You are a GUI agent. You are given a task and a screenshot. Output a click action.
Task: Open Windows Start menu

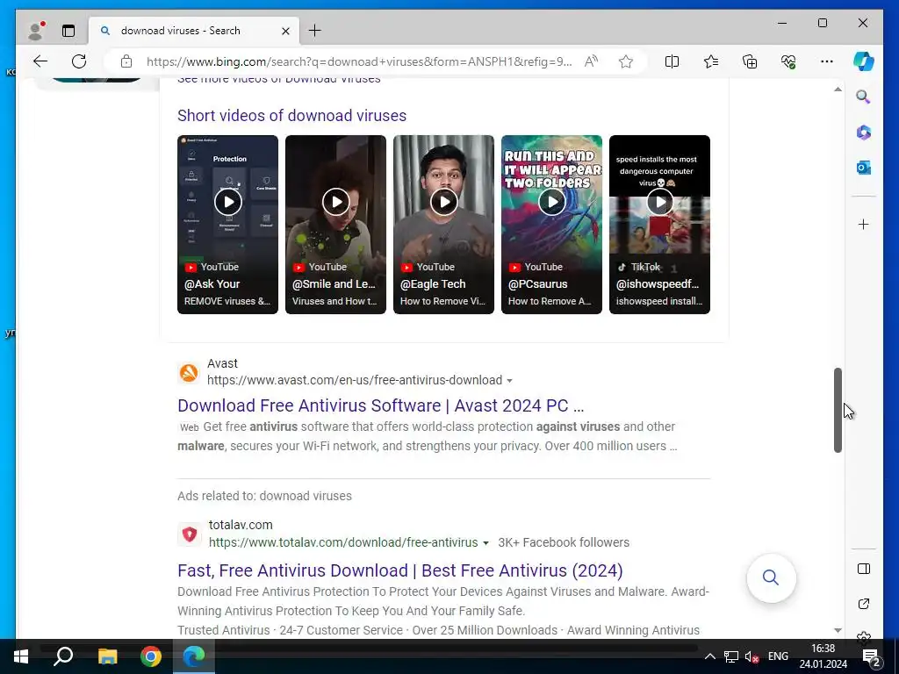tap(21, 656)
